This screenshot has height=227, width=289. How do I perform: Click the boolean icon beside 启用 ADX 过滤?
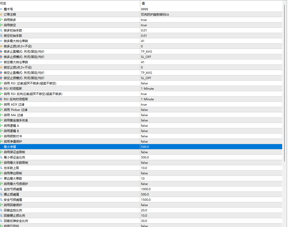point(1,105)
